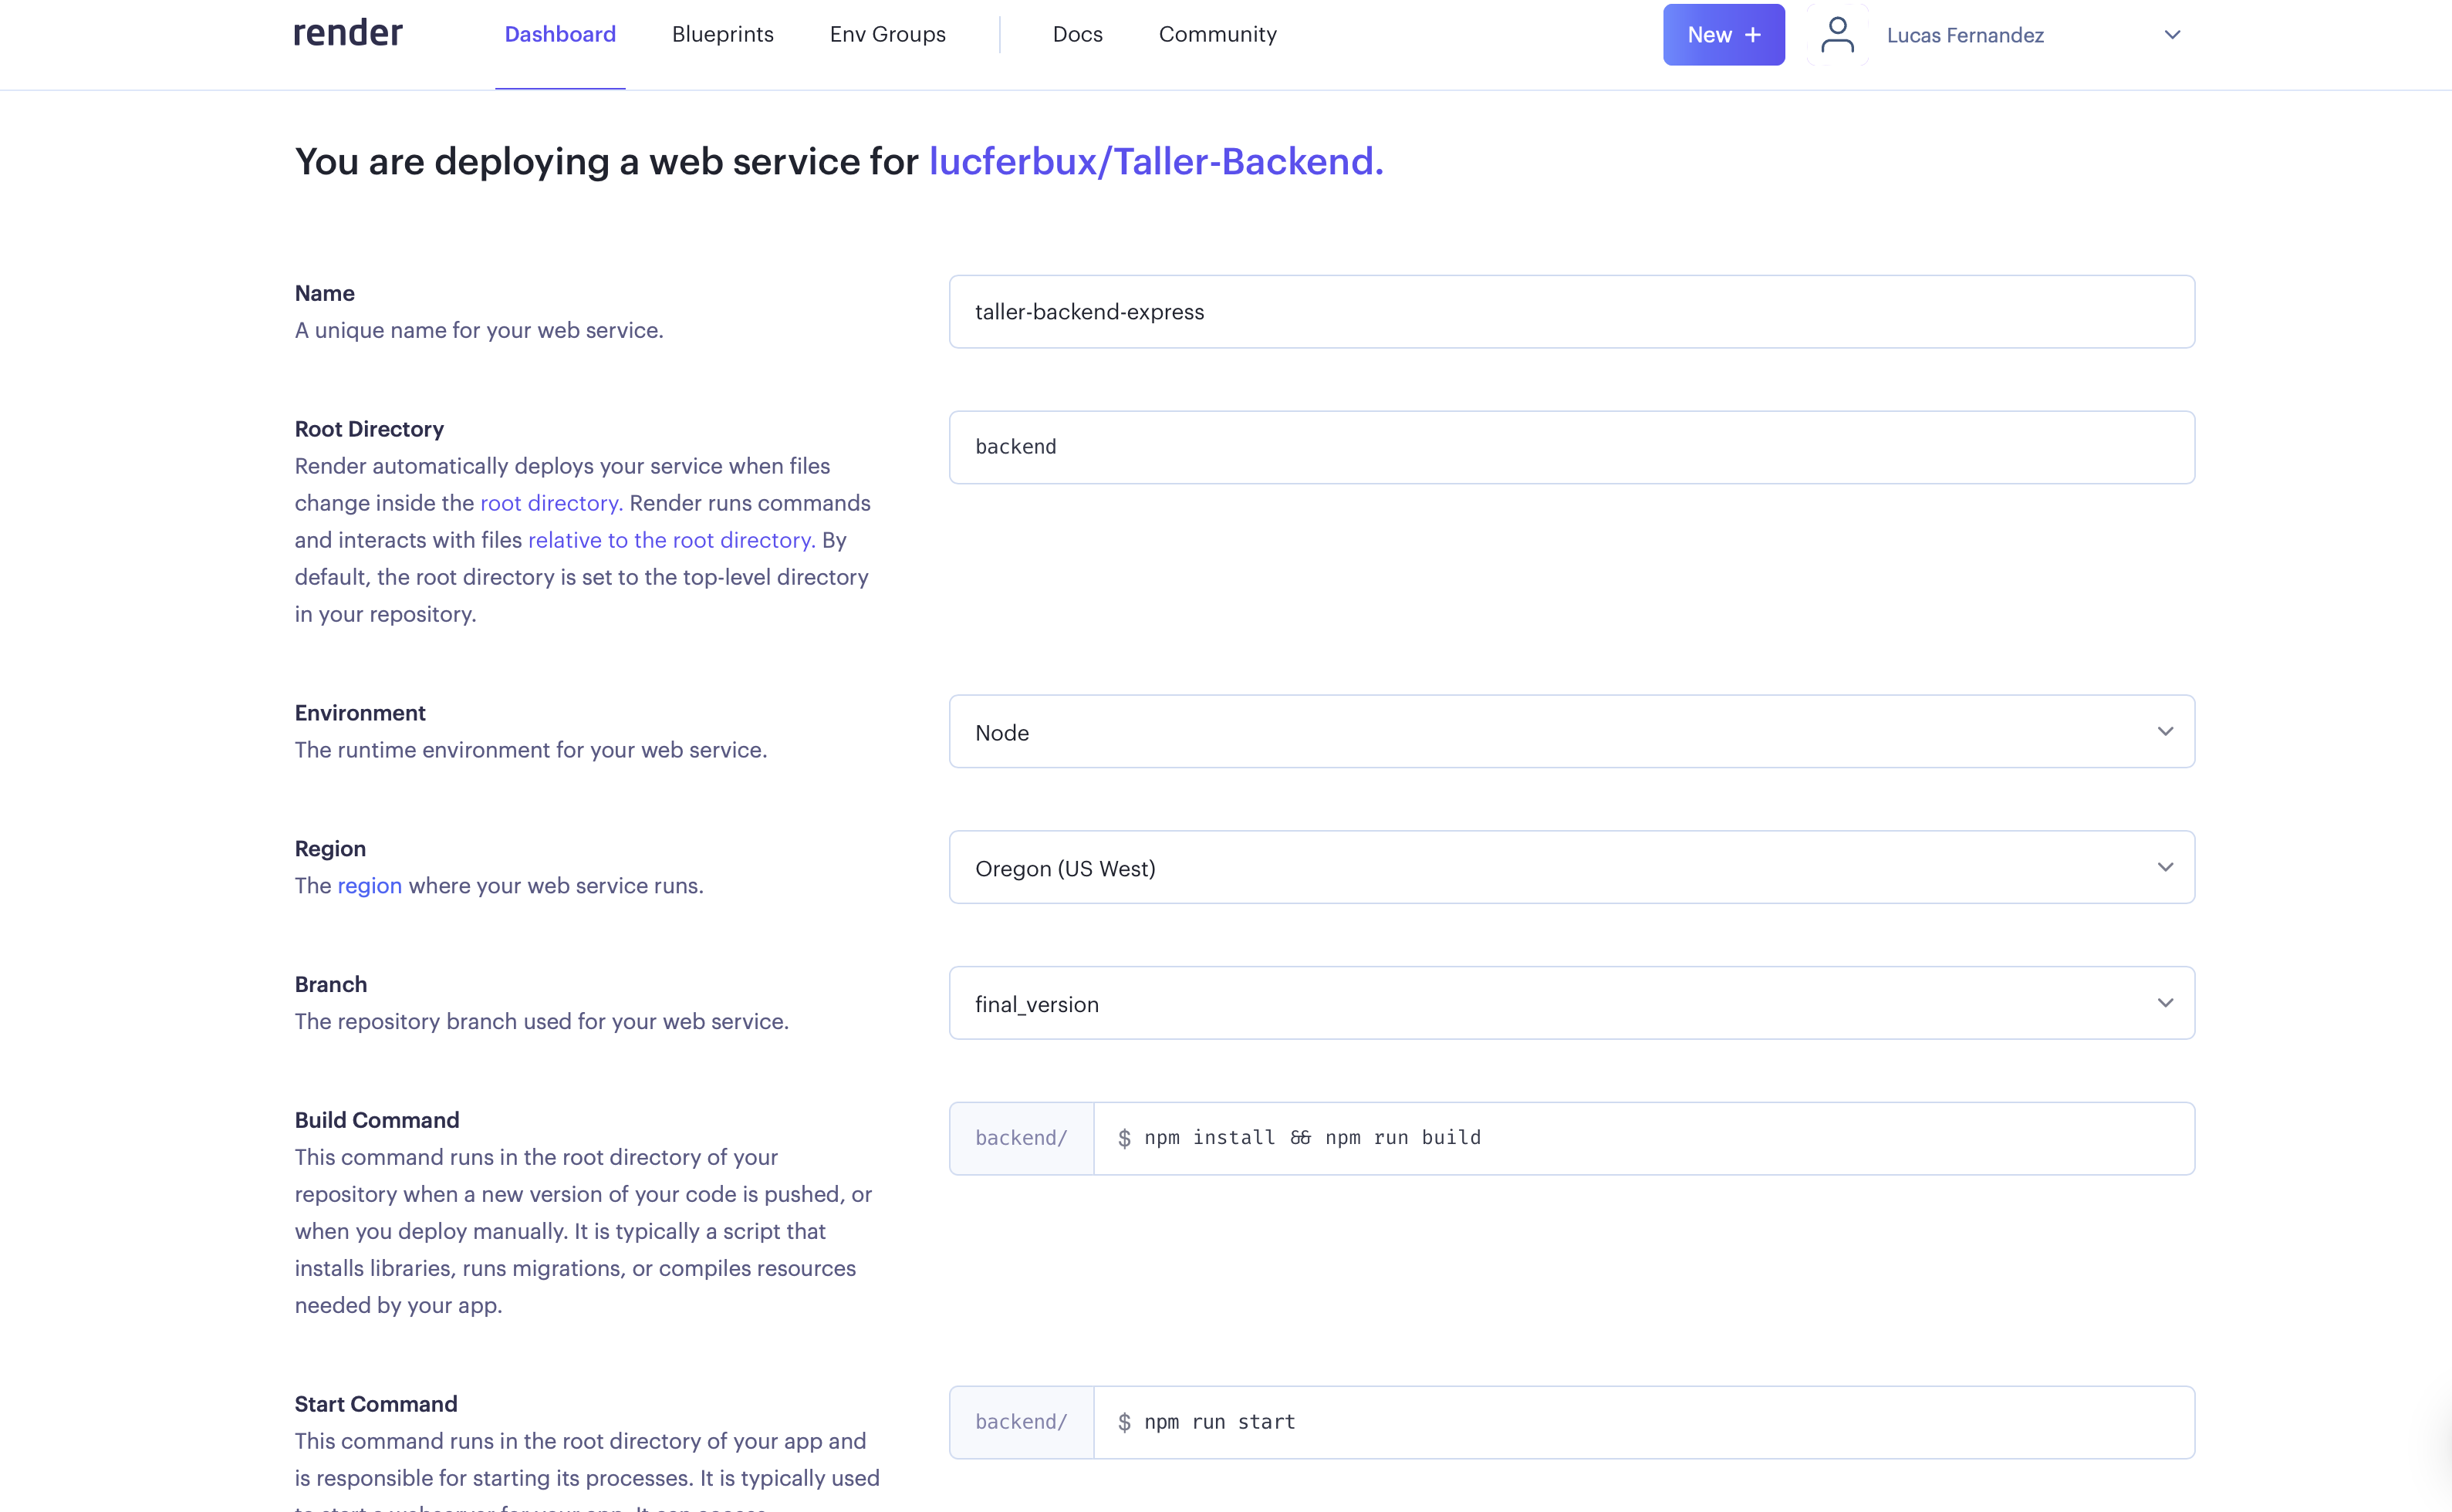Click the plus icon in the New button

(x=1753, y=35)
